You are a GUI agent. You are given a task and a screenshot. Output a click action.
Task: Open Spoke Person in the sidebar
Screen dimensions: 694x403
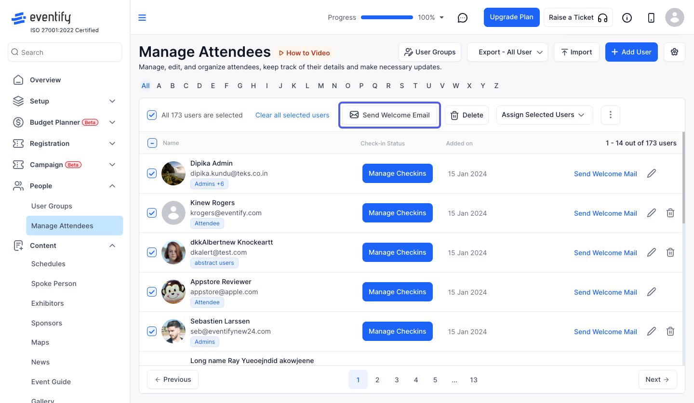[x=54, y=284]
